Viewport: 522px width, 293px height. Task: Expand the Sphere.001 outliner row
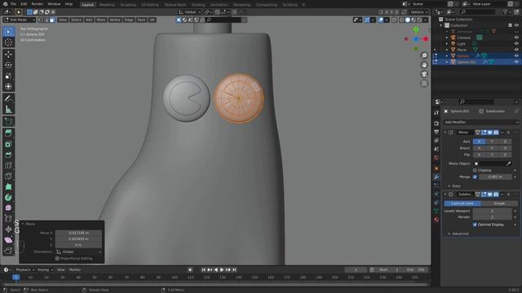[447, 62]
